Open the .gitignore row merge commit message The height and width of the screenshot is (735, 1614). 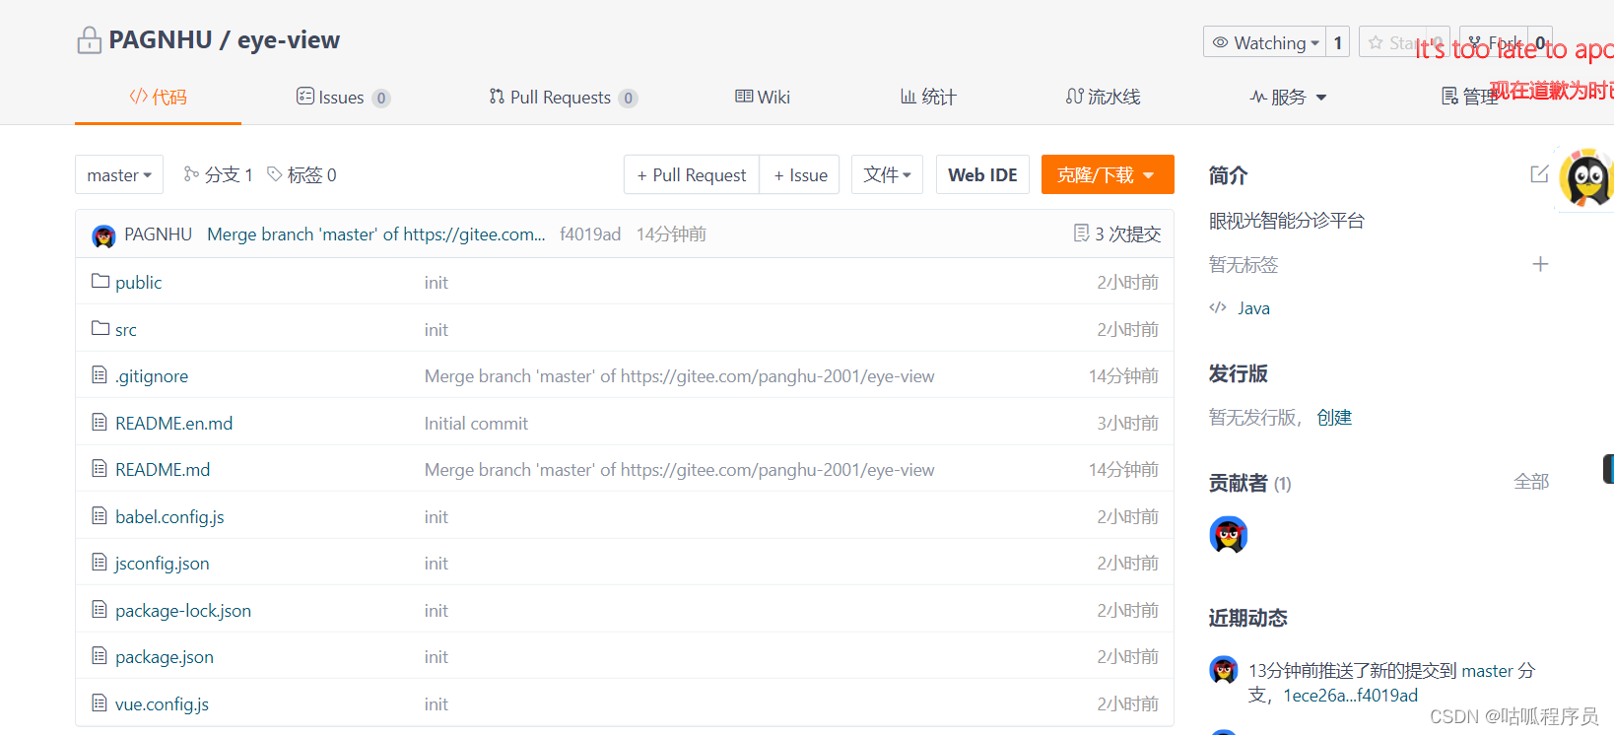pos(680,376)
